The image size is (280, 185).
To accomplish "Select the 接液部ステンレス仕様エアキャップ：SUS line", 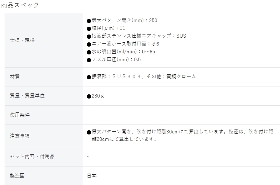I will point(139,36).
